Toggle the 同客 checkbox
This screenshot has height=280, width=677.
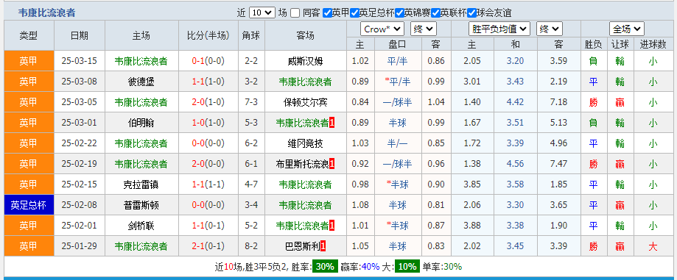[x=295, y=13]
